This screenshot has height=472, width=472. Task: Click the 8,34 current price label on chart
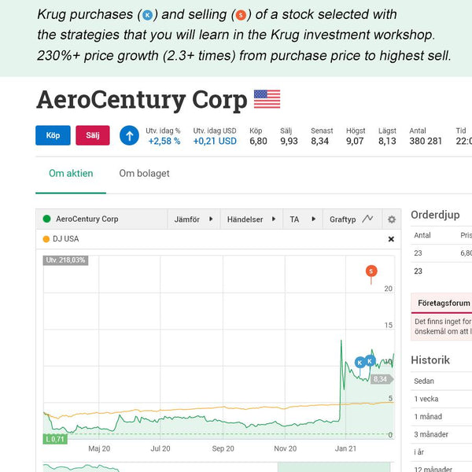pos(381,379)
